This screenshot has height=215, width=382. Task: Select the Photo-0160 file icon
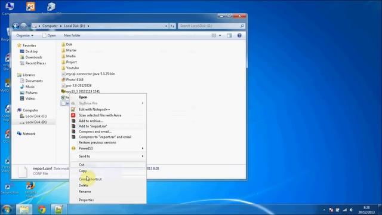coord(63,79)
